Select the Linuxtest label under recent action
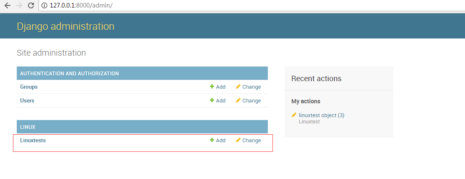The height and width of the screenshot is (179, 465). (309, 122)
